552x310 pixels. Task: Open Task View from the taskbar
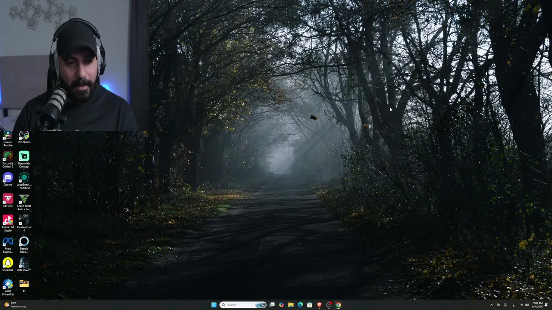click(272, 305)
